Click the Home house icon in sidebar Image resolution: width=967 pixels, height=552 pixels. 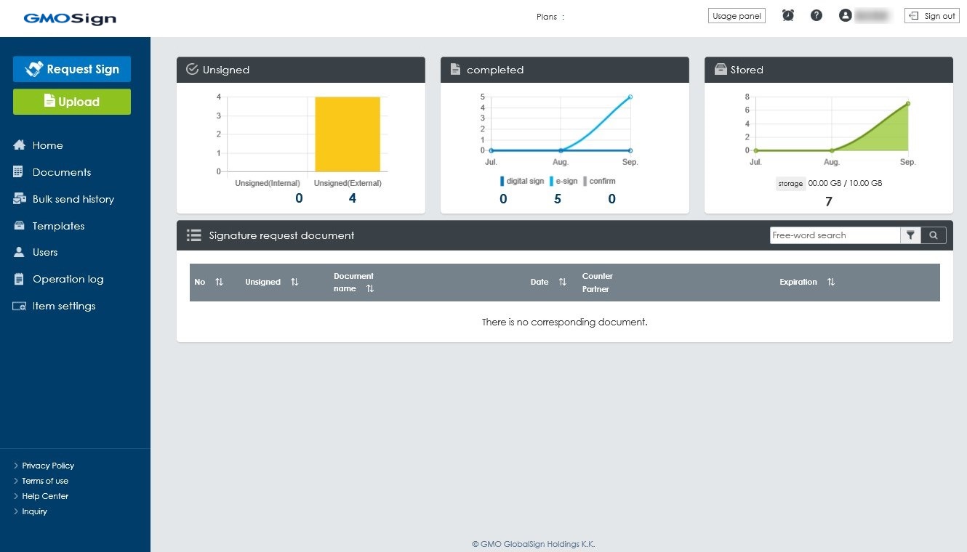pyautogui.click(x=20, y=145)
